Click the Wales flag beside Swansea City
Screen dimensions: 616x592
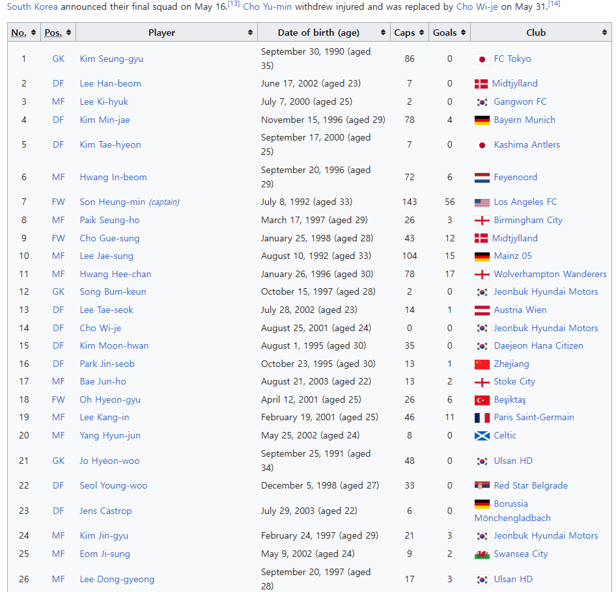482,554
